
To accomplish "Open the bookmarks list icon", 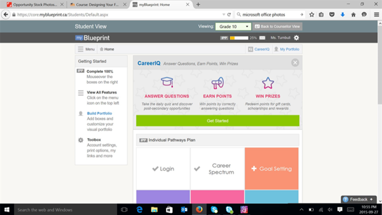I will click(x=321, y=14).
